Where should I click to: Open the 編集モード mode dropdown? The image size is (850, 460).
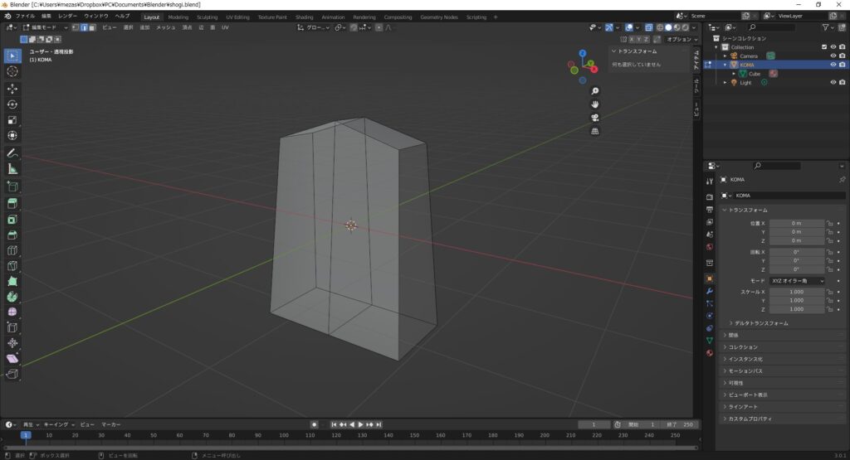point(47,27)
